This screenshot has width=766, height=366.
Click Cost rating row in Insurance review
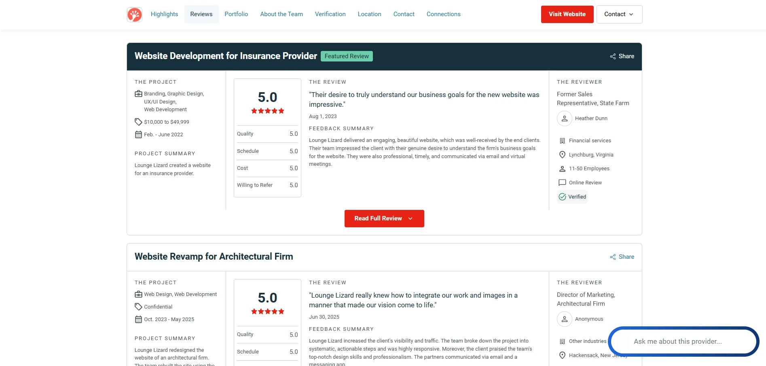coord(267,168)
